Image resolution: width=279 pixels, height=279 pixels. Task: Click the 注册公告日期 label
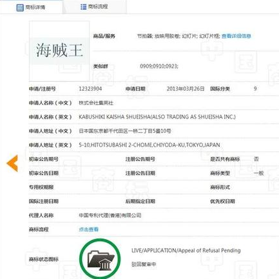pos(140,173)
